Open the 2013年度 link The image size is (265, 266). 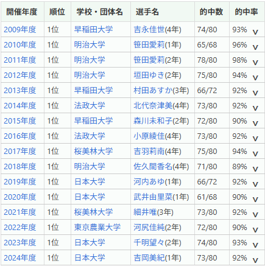[x=20, y=91]
